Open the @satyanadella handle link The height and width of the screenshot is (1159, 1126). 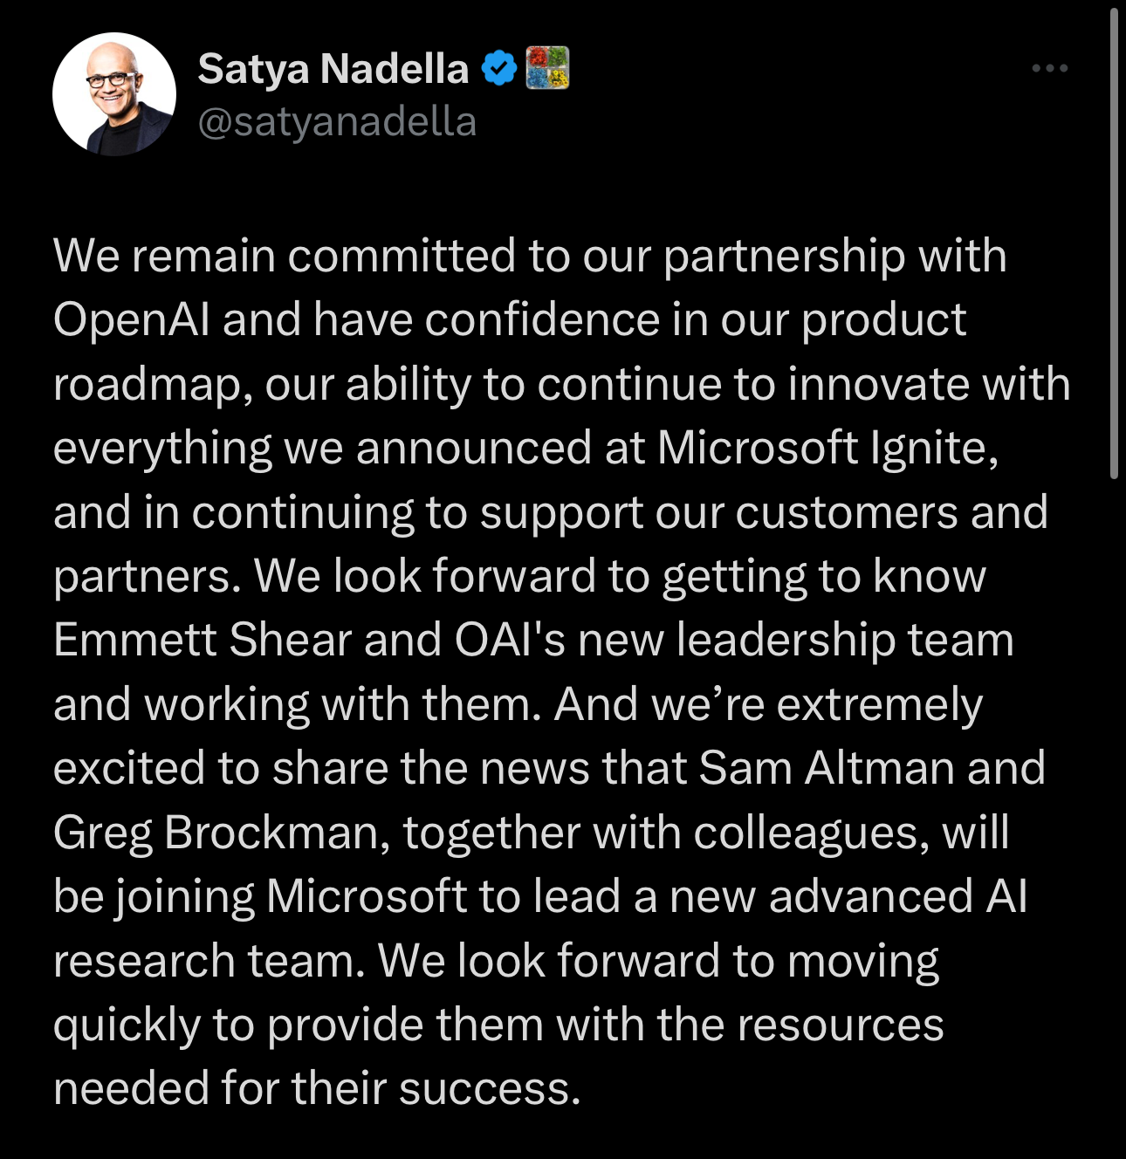(337, 121)
